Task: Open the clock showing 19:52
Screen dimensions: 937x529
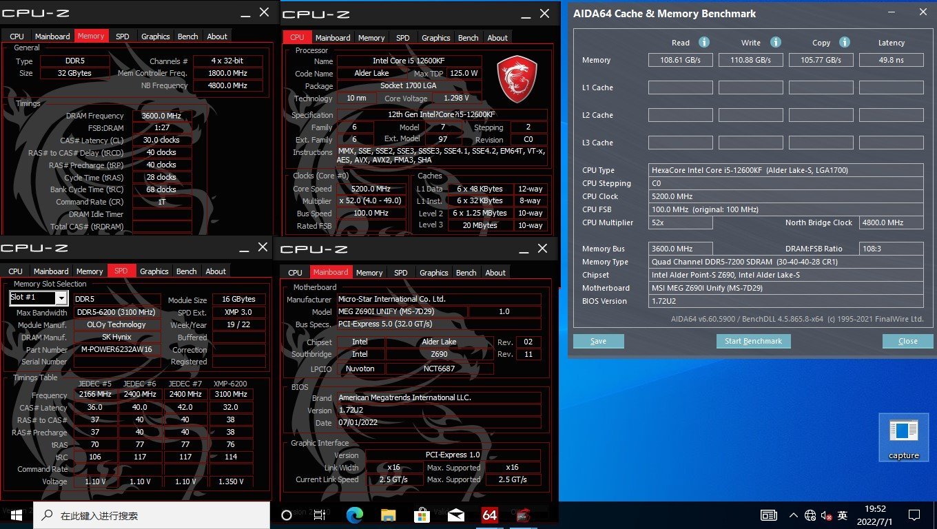Action: (x=875, y=515)
